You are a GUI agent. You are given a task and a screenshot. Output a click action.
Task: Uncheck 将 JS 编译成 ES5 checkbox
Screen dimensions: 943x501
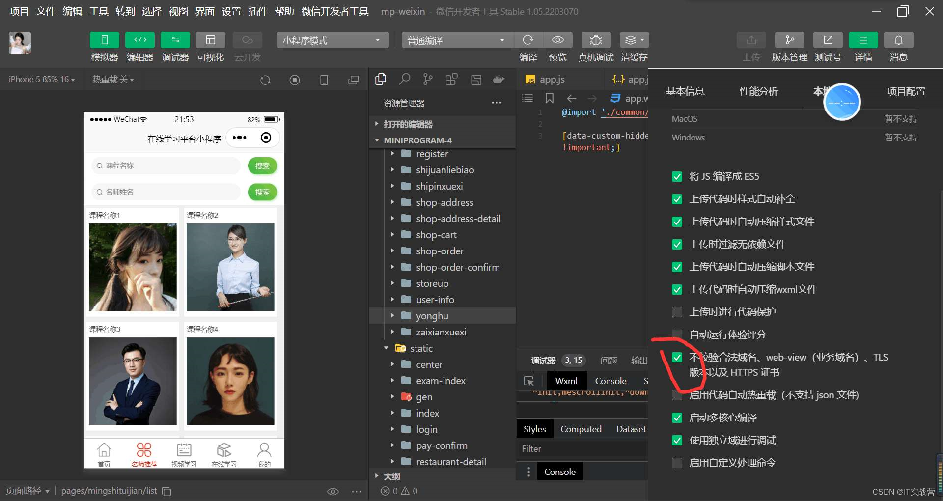pyautogui.click(x=677, y=177)
